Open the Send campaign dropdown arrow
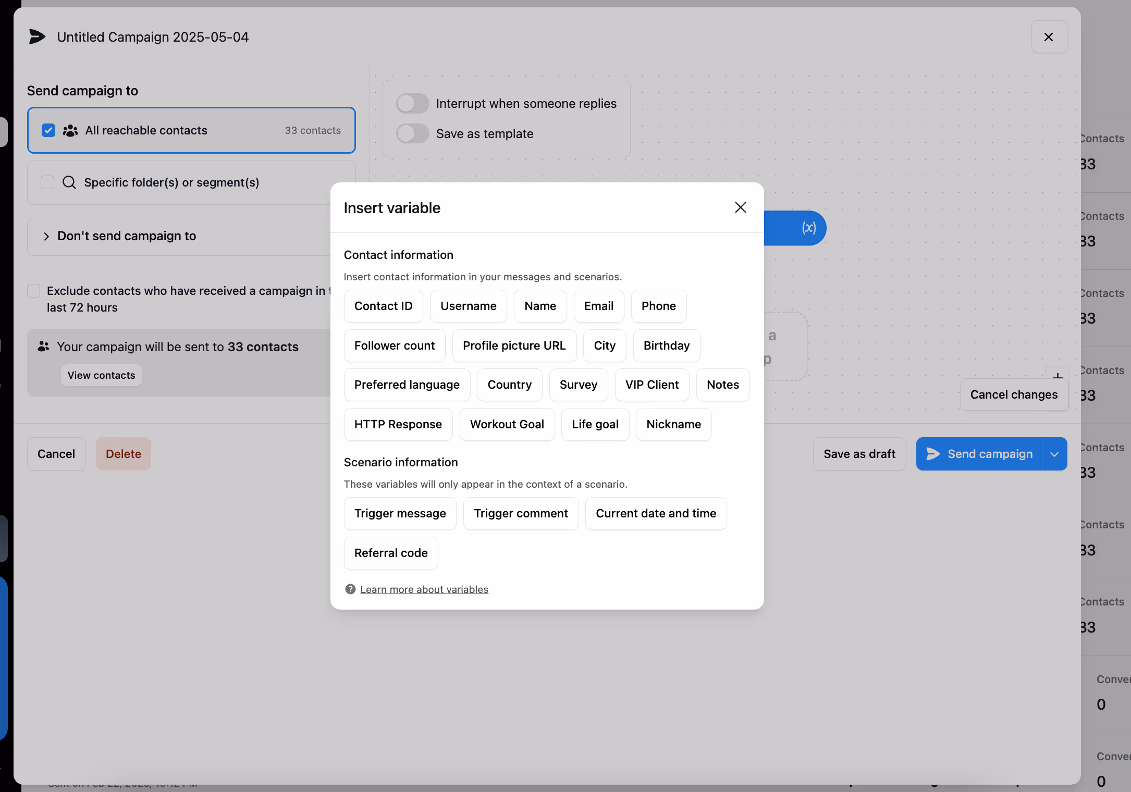Image resolution: width=1131 pixels, height=792 pixels. [1054, 454]
